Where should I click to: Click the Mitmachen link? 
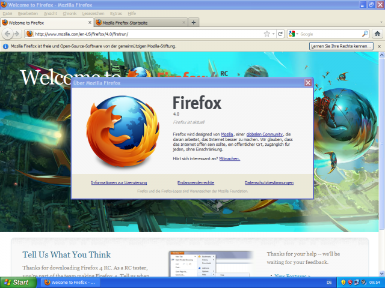(x=230, y=158)
